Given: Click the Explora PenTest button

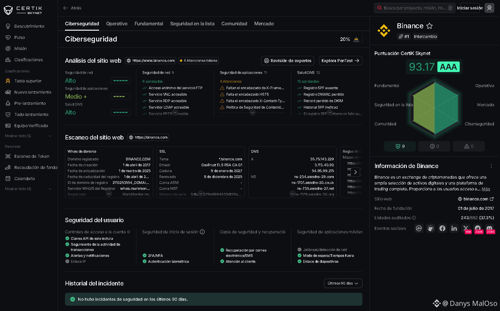Looking at the screenshot, I should [x=340, y=61].
